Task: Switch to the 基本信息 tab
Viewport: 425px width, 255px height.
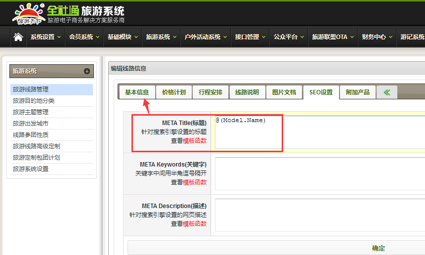Action: tap(137, 92)
